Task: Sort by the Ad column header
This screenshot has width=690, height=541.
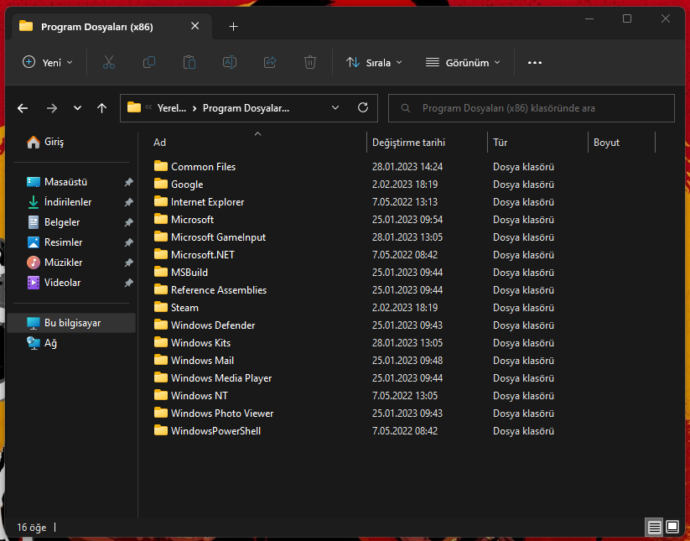Action: click(x=258, y=143)
